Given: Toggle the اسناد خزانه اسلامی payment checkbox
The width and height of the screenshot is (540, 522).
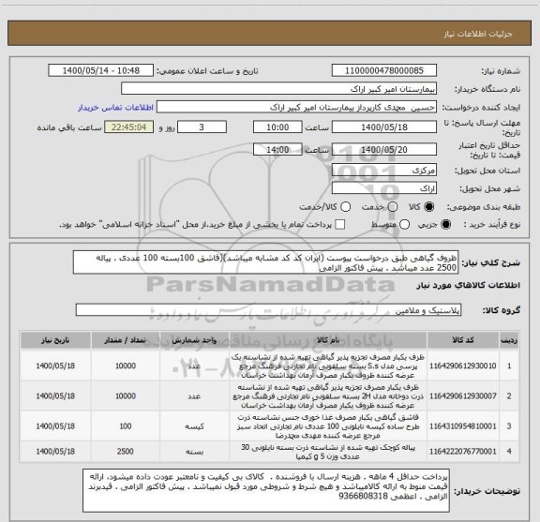Looking at the screenshot, I should pyautogui.click(x=340, y=225).
